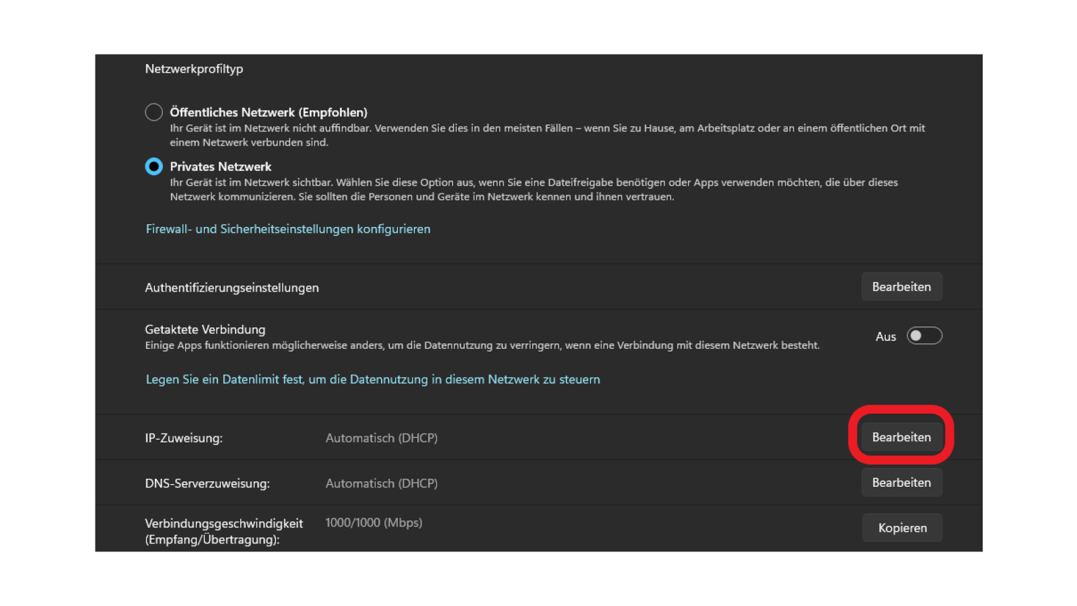The image size is (1077, 606).
Task: Click the "1000/1000 (Mbps)" speed value
Action: tap(374, 522)
